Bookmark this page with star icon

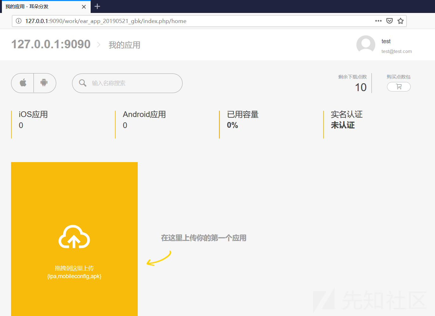pos(401,21)
